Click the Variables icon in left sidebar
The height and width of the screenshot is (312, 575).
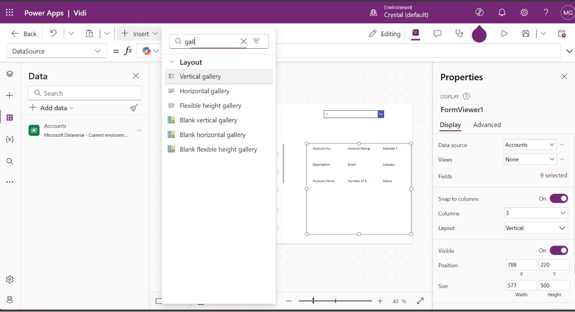10,139
